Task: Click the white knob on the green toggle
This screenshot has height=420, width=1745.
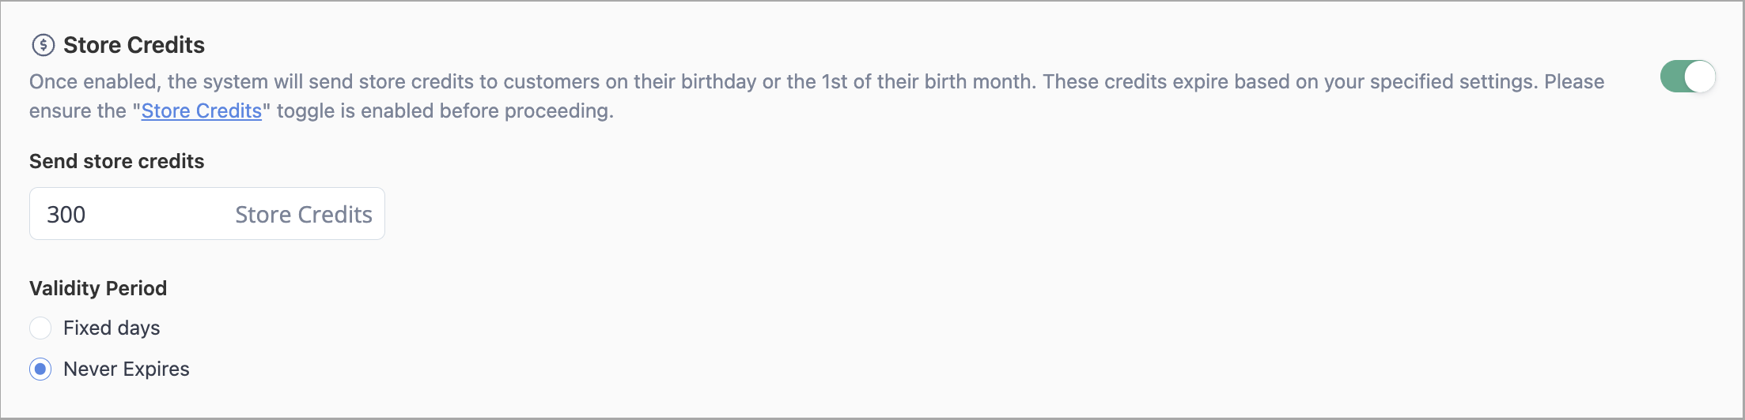Action: (1699, 77)
